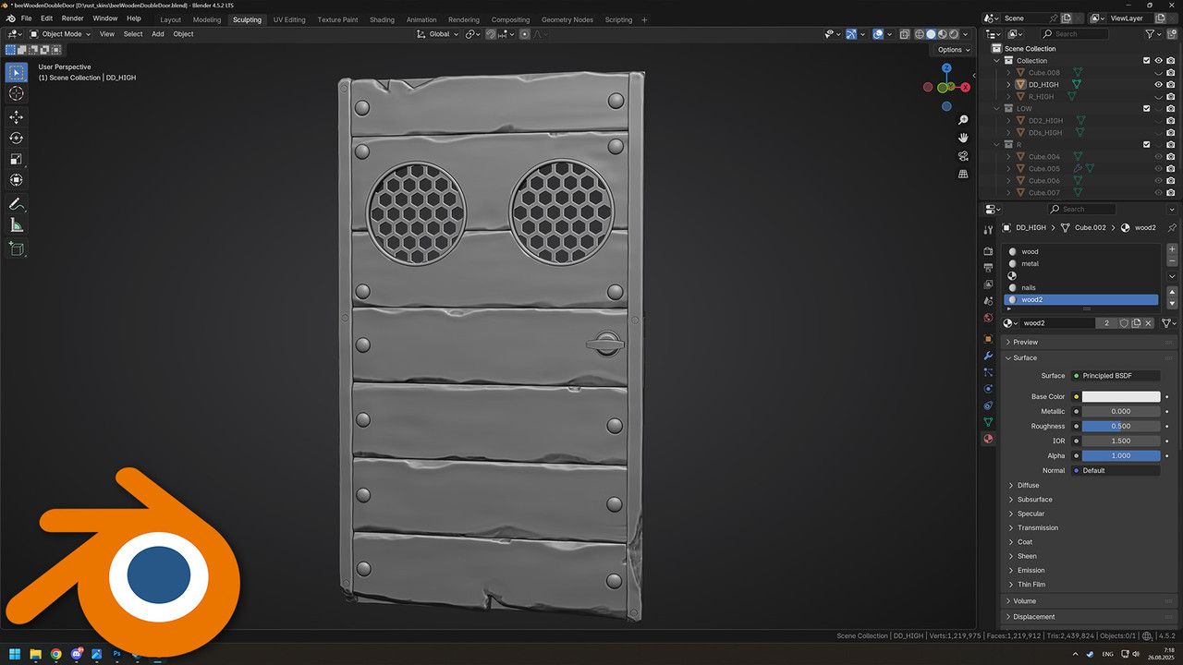Image resolution: width=1183 pixels, height=665 pixels.
Task: Toggle fake user shield for wood2
Action: coord(1125,323)
